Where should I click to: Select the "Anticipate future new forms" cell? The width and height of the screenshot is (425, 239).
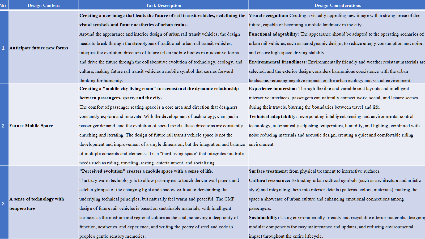(x=39, y=48)
